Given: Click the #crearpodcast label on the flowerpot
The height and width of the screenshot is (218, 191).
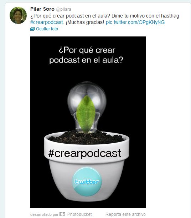Looking at the screenshot, I should tap(85, 153).
